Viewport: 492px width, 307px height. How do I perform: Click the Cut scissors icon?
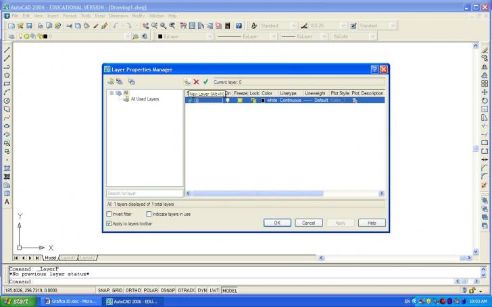click(70, 26)
